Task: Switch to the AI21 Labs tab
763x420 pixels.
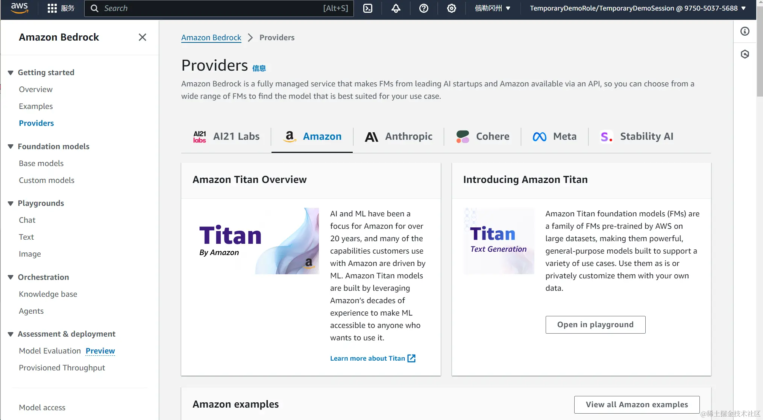Action: coord(226,136)
